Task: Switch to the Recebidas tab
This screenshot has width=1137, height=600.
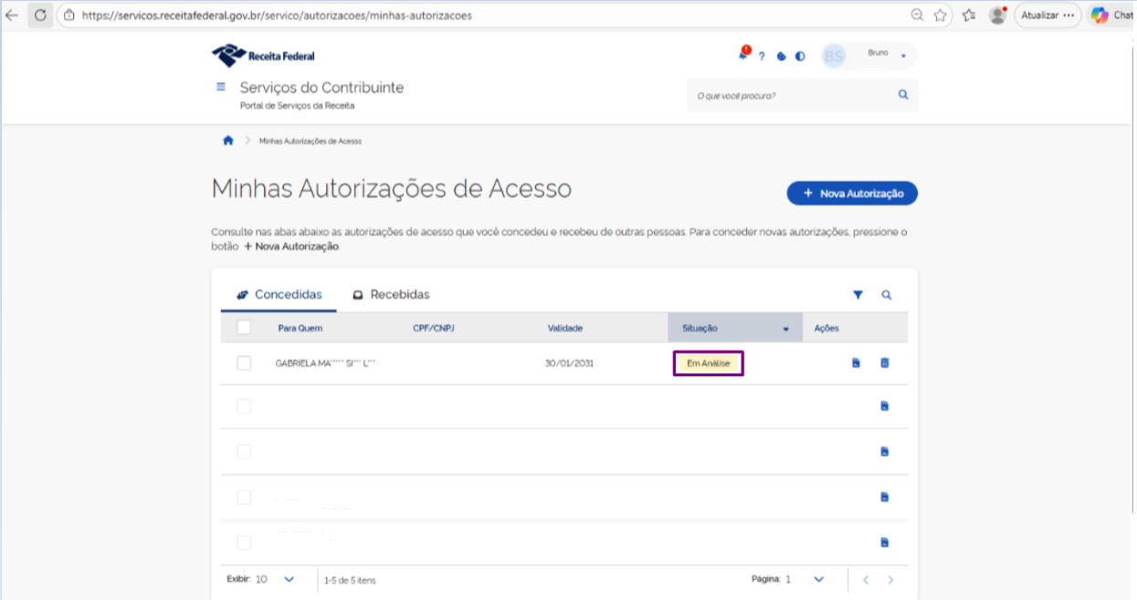Action: (391, 295)
